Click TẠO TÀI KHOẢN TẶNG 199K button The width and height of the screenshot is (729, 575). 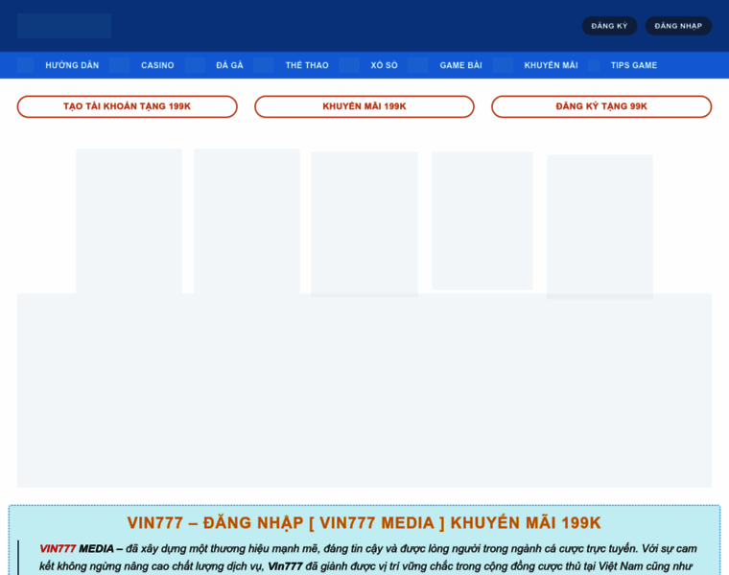coord(127,106)
